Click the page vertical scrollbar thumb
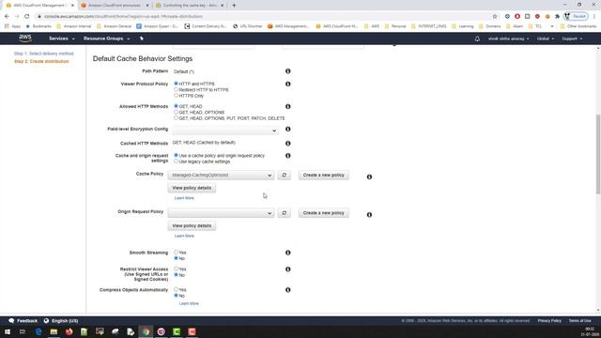The image size is (601, 338). tap(598, 153)
